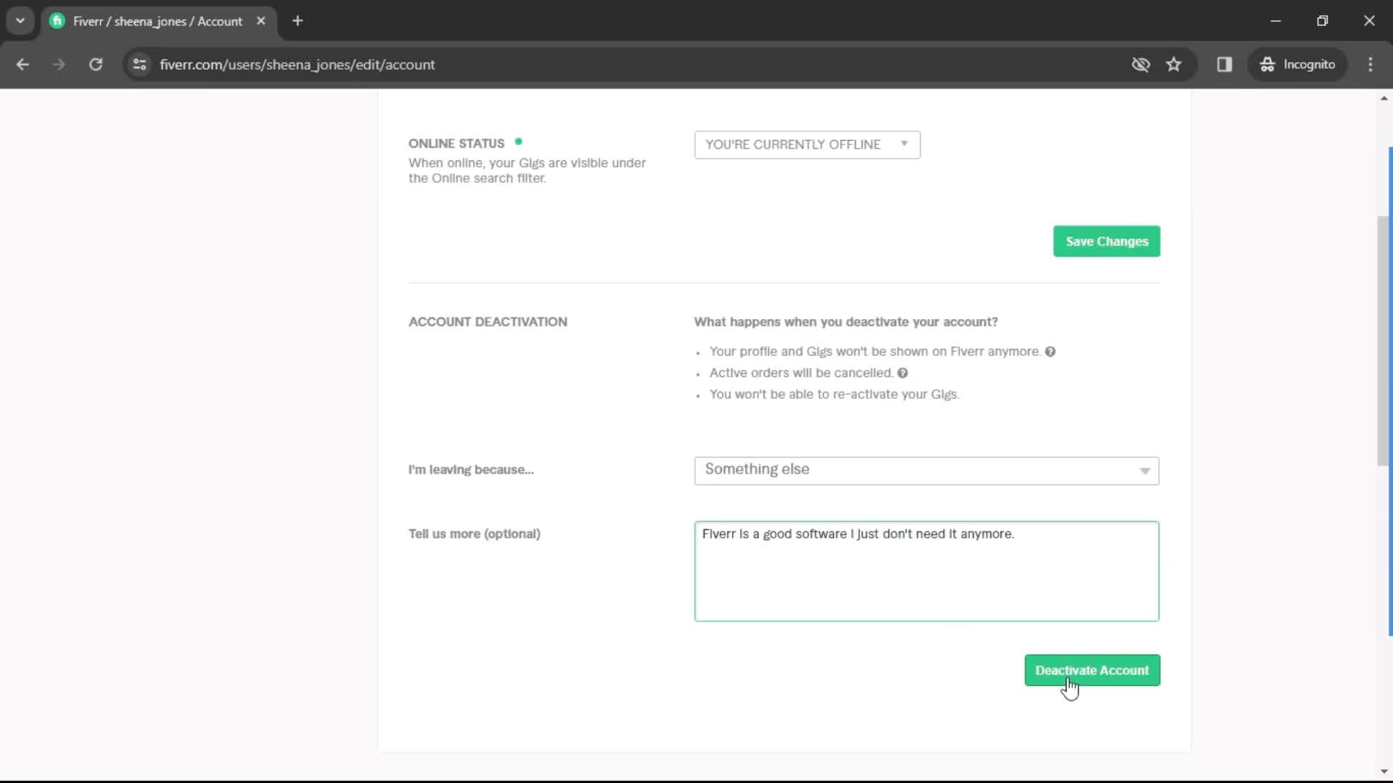1393x783 pixels.
Task: Click the Incognito mode icon
Action: pyautogui.click(x=1267, y=64)
